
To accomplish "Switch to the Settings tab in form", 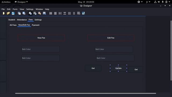I will [38, 20].
